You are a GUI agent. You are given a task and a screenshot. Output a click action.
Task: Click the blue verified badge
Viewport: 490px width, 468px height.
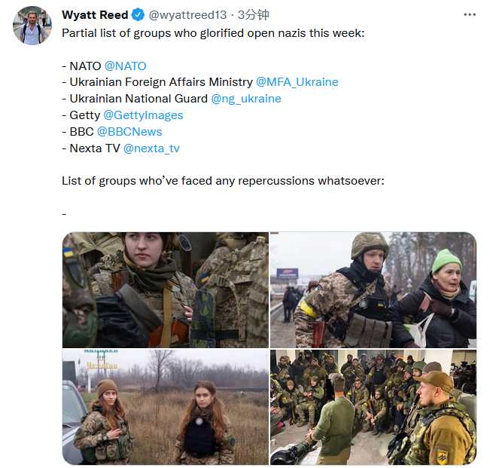click(x=138, y=15)
